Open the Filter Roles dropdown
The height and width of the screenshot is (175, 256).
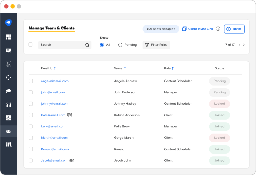(x=156, y=45)
